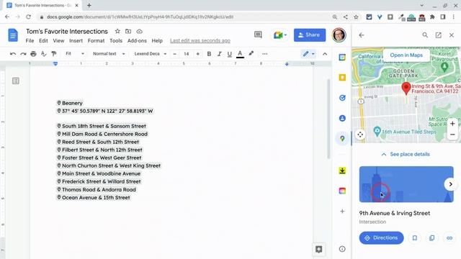Screen dimensions: 461x259
Task: Open the editing mode pencil dropdown
Action: coord(308,54)
